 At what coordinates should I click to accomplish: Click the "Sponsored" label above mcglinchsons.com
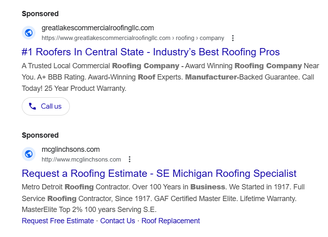pyautogui.click(x=40, y=135)
